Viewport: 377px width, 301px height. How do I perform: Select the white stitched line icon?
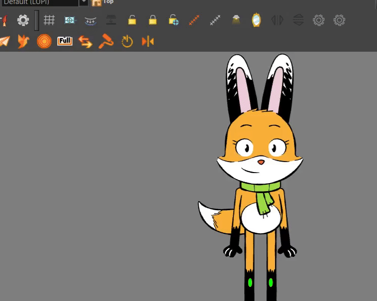(x=215, y=21)
